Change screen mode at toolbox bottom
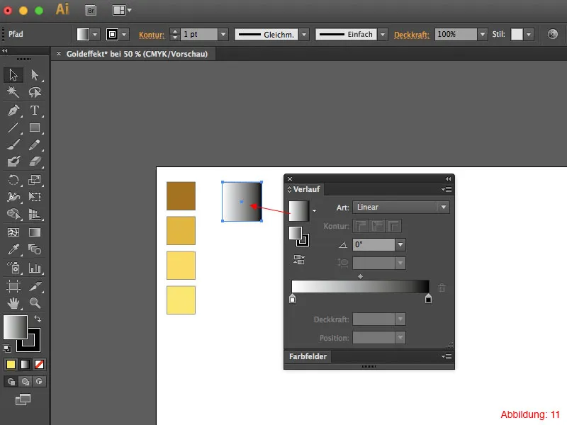This screenshot has width=567, height=425. click(x=23, y=399)
